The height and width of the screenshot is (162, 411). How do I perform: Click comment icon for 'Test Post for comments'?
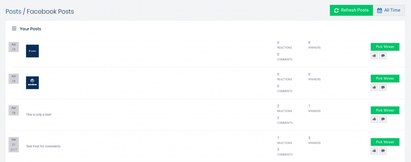pyautogui.click(x=383, y=151)
